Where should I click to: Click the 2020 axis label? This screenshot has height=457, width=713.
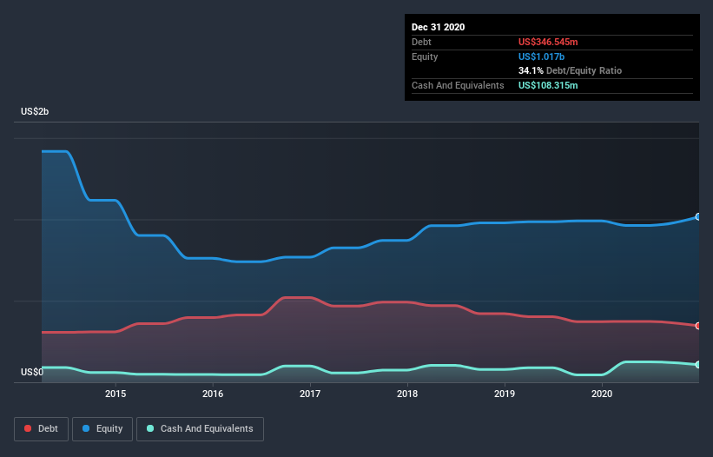click(602, 394)
